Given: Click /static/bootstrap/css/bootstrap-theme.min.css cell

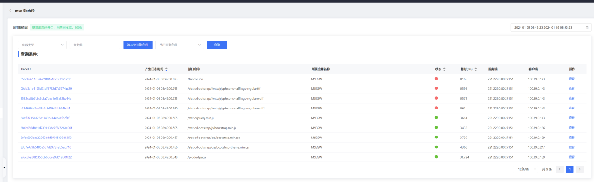Looking at the screenshot, I should pyautogui.click(x=219, y=147).
